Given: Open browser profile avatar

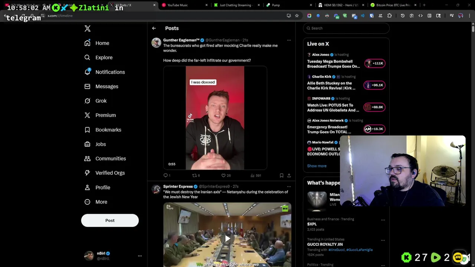Looking at the screenshot, I should 461,16.
